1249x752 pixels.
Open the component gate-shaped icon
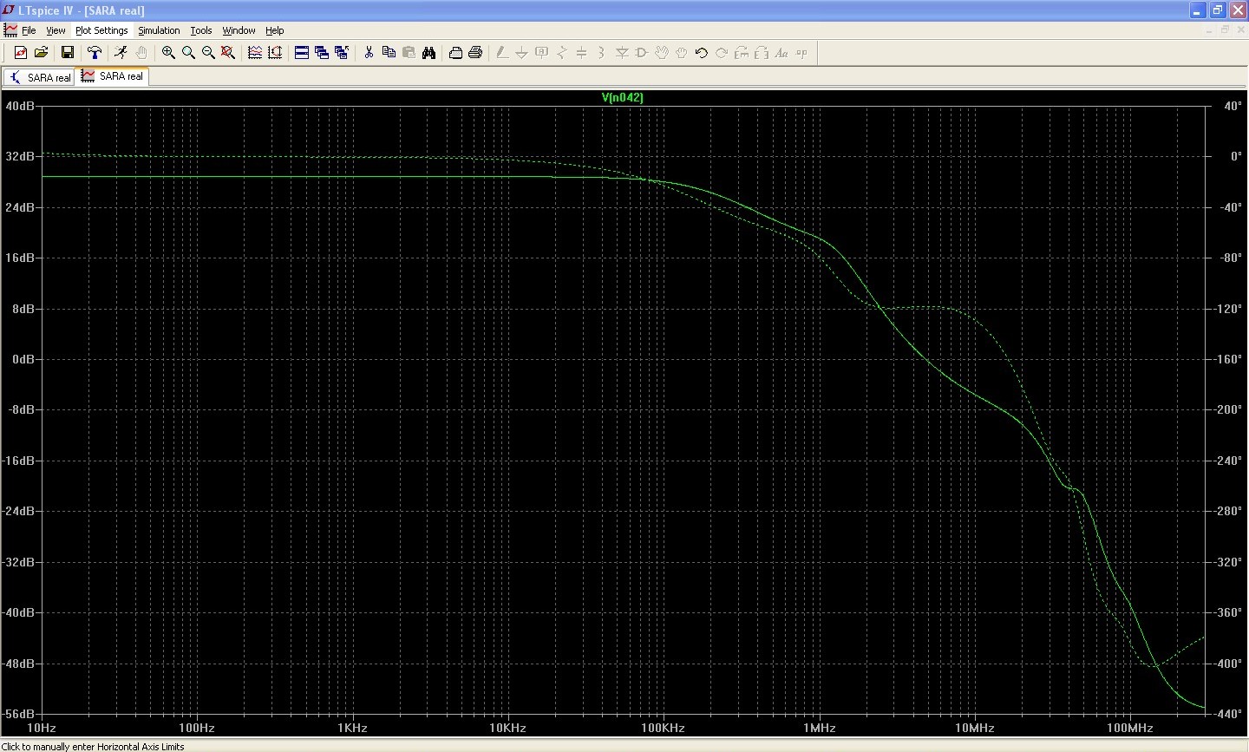tap(642, 53)
